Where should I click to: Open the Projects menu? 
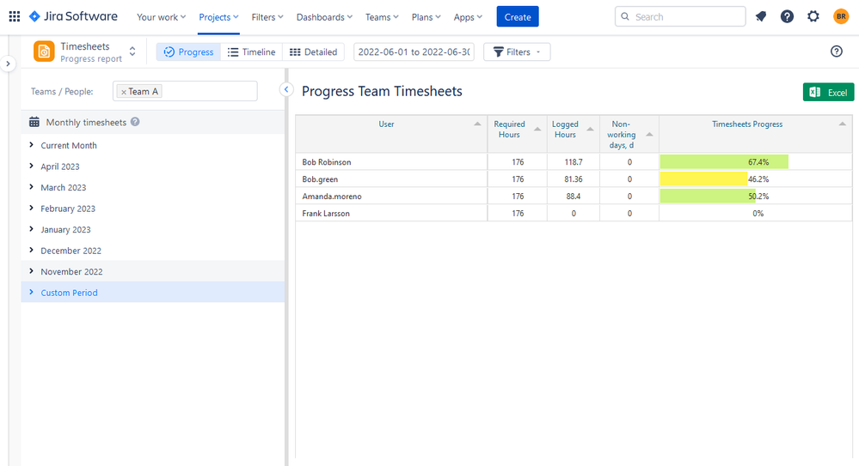218,17
